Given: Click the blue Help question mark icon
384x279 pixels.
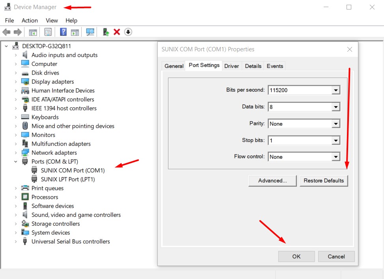Looking at the screenshot, I should [63, 32].
